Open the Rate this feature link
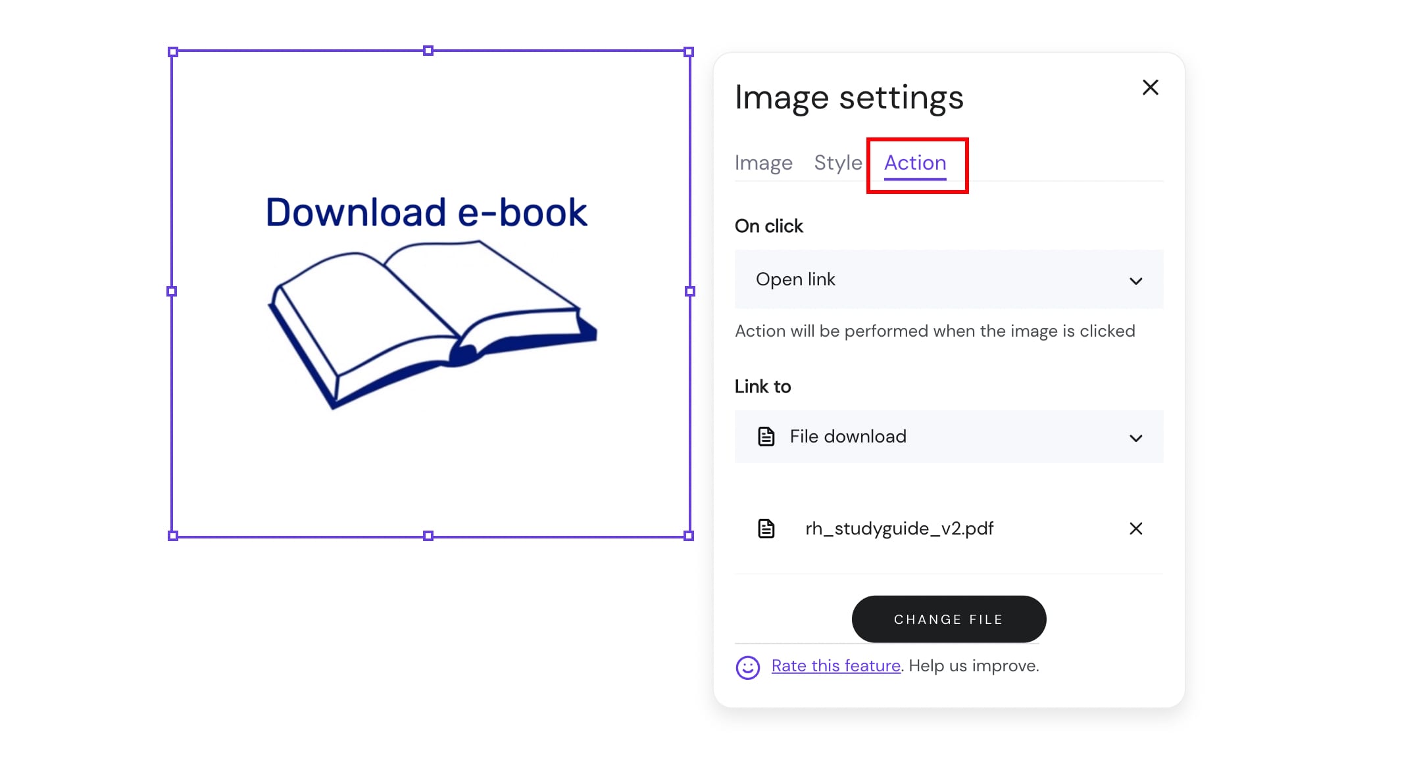The width and height of the screenshot is (1417, 764). click(835, 666)
